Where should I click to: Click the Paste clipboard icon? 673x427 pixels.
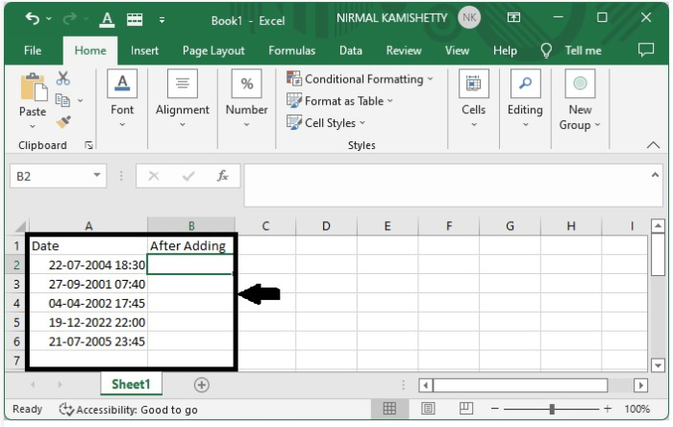pos(33,88)
